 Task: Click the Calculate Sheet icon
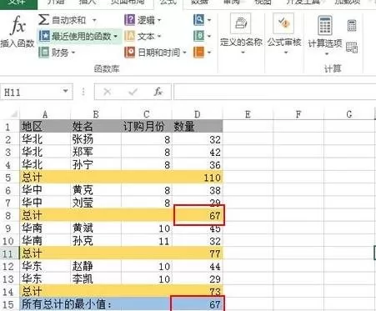point(352,48)
